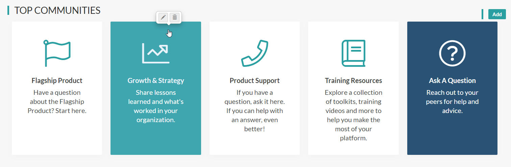Screen dimensions: 511x167
Task: Click the growth chart icon
Action: click(155, 53)
